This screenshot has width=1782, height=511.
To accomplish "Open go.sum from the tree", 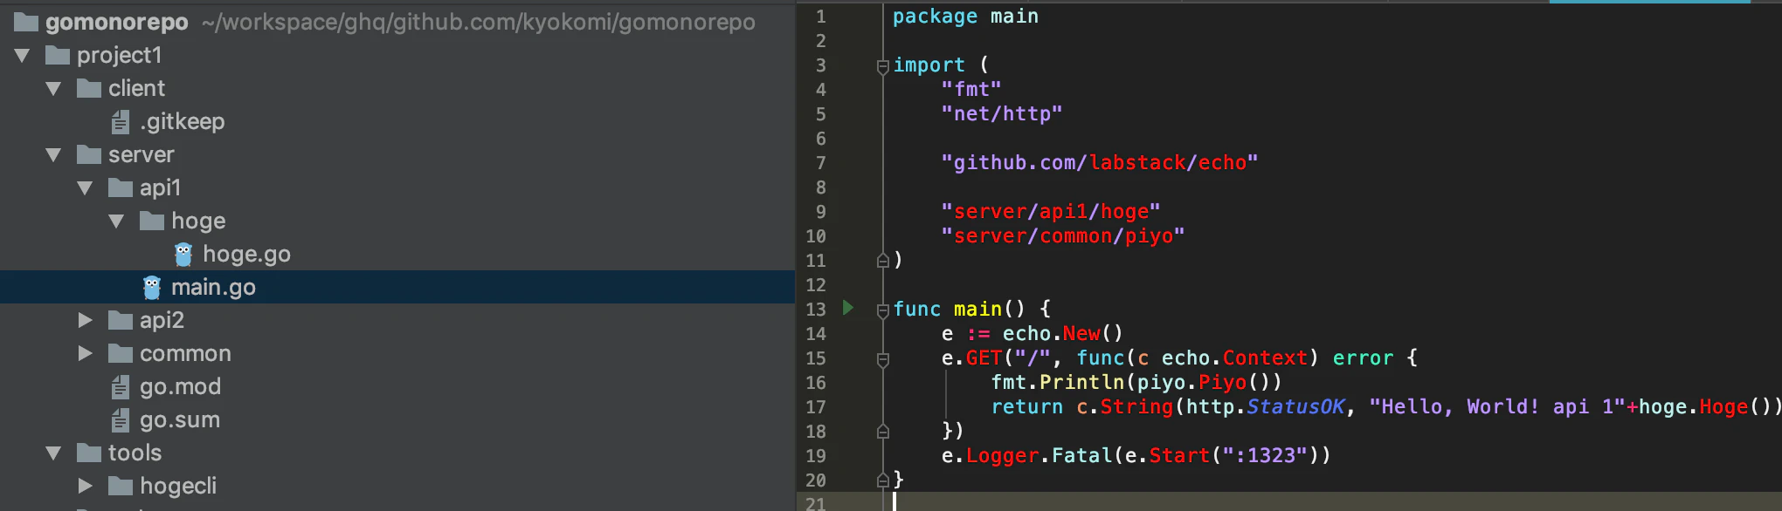I will 397,419.
